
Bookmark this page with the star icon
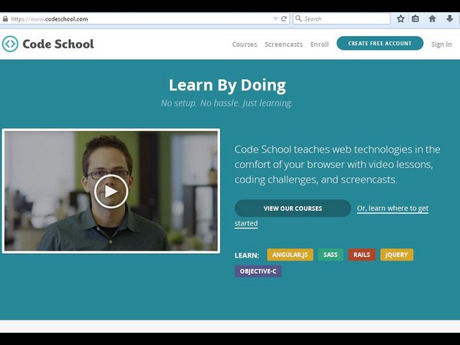(x=400, y=18)
